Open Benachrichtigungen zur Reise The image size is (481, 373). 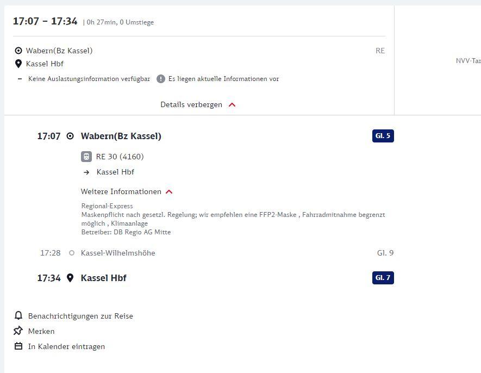point(80,316)
